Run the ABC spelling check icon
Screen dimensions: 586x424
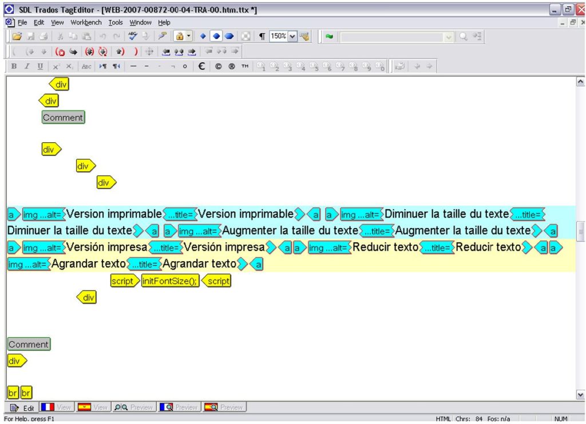click(x=133, y=36)
